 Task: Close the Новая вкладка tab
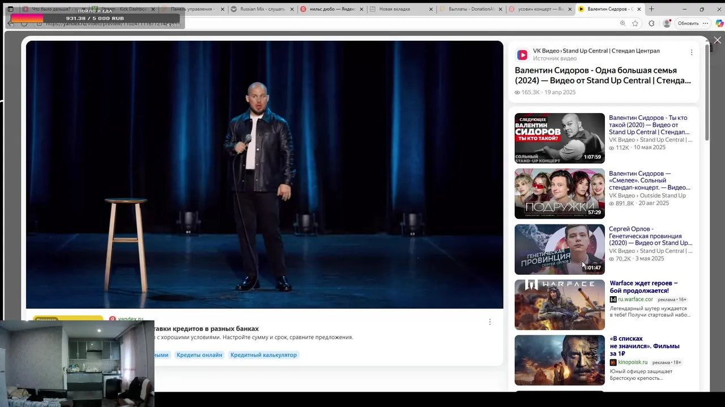431,9
